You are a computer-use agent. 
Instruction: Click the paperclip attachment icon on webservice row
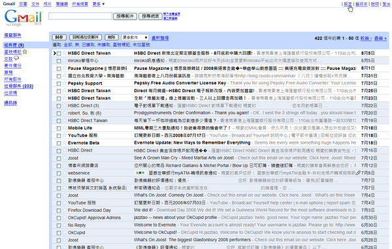pos(358,173)
